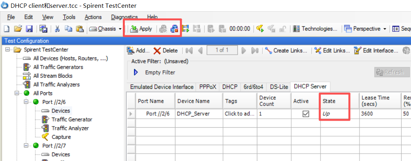The height and width of the screenshot is (161, 411).
Task: Select All Traffic Generators in tree
Action: (58, 67)
